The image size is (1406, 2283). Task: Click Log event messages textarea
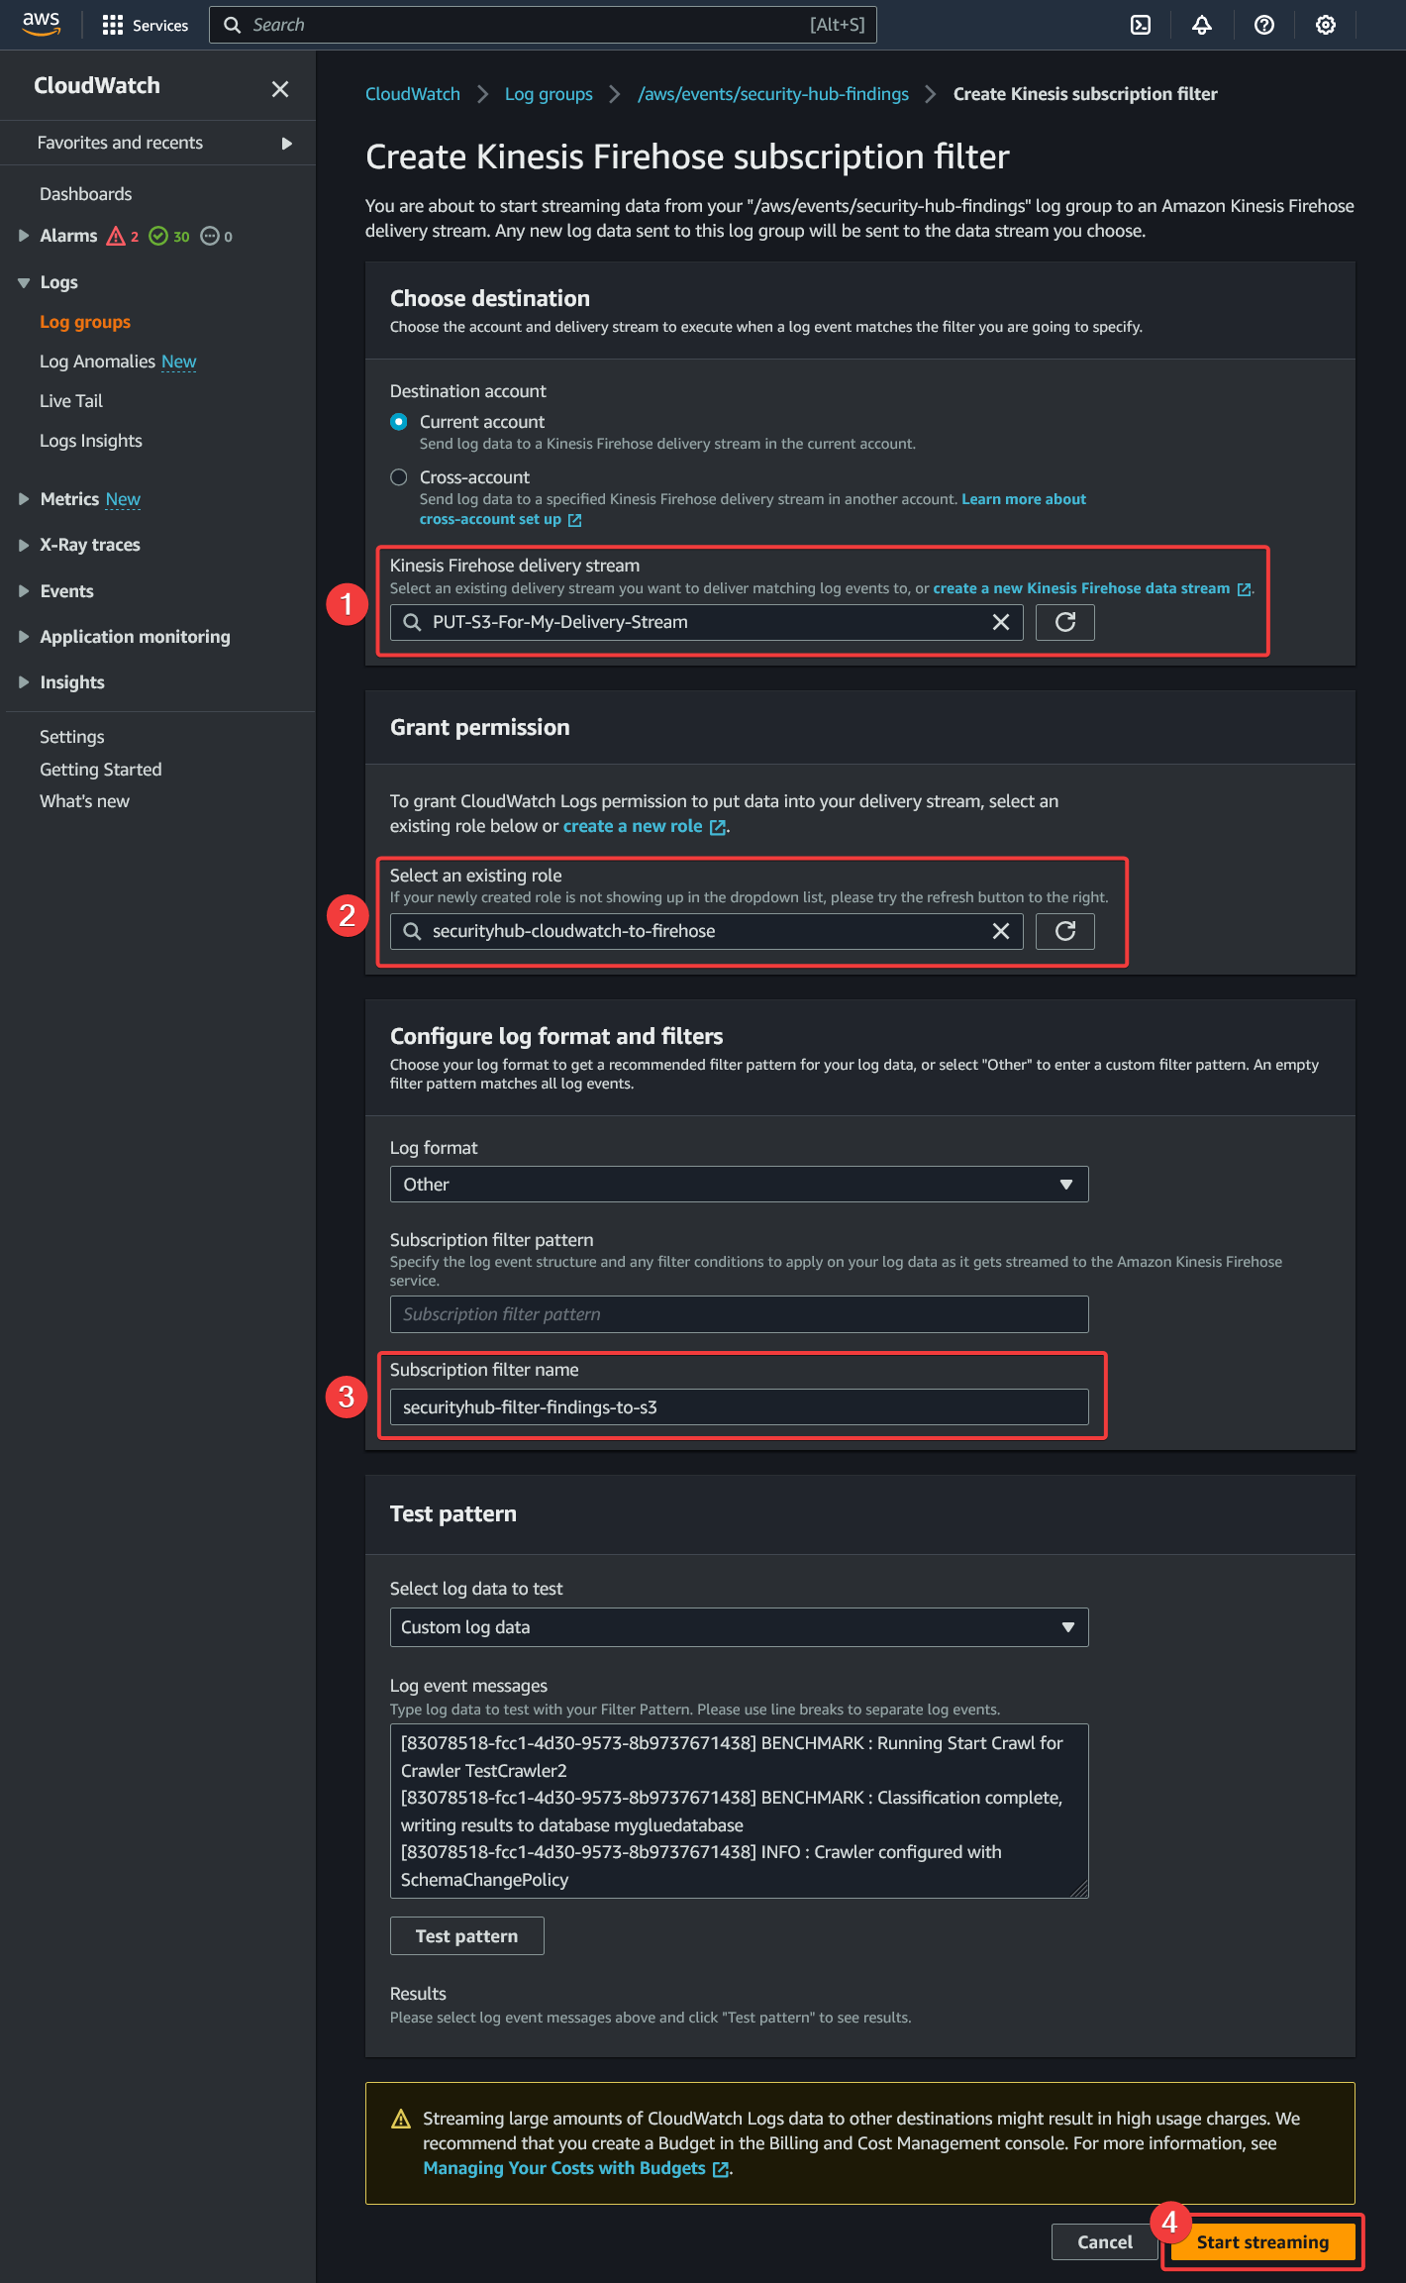point(739,1812)
